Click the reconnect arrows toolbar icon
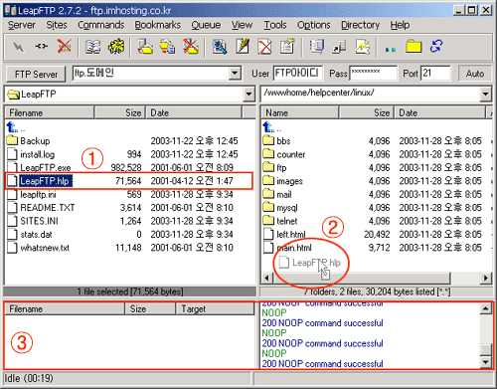Image resolution: width=497 pixels, height=389 pixels. pos(42,47)
